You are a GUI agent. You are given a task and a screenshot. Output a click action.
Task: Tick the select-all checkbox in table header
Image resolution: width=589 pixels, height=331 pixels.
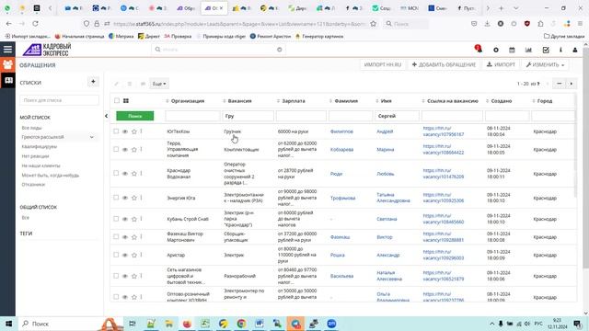pos(117,100)
